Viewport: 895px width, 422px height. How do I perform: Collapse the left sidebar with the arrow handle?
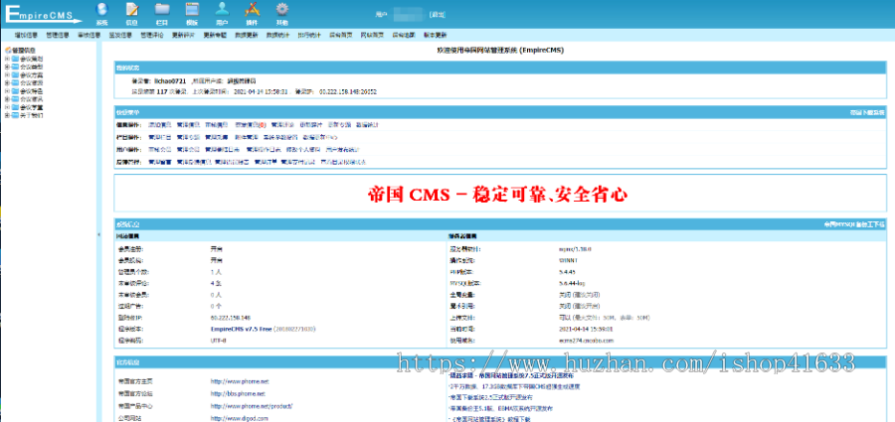[x=98, y=233]
